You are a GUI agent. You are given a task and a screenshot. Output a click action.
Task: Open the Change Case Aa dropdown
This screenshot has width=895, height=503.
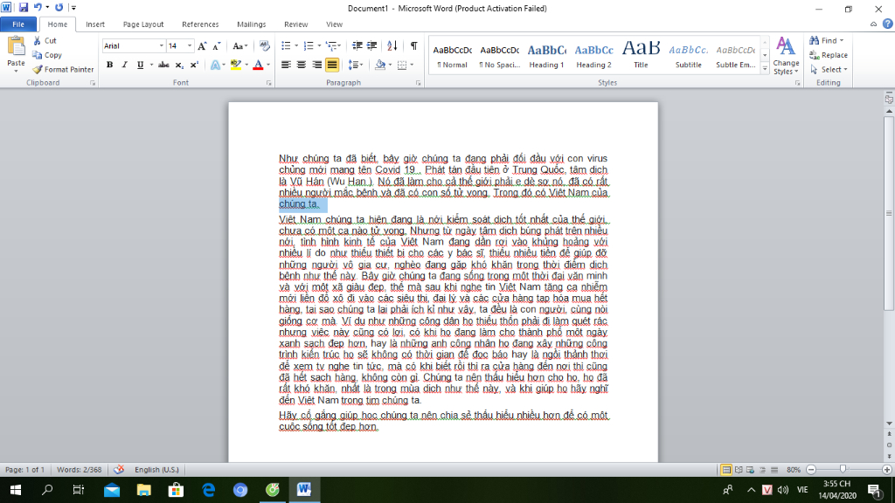239,45
